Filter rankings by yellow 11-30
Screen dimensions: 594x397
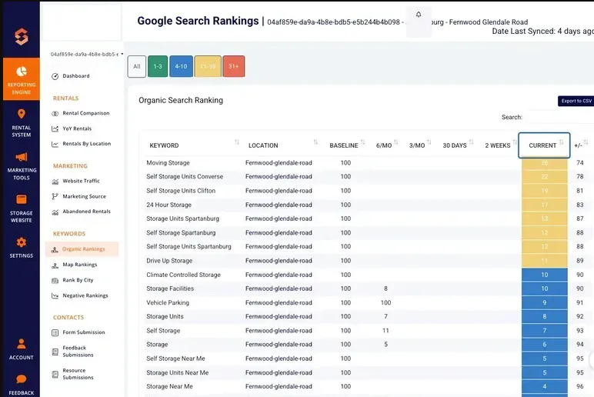pyautogui.click(x=208, y=66)
